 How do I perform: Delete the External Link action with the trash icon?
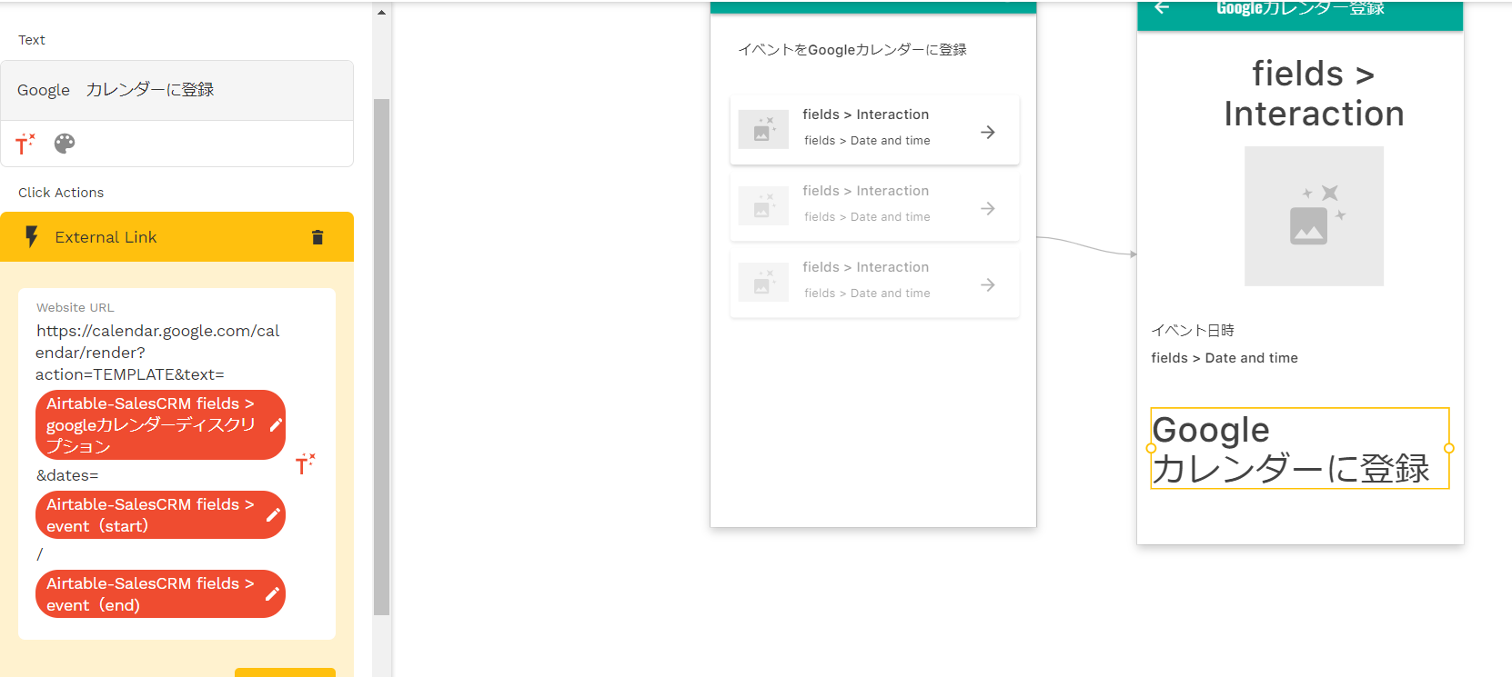tap(318, 237)
